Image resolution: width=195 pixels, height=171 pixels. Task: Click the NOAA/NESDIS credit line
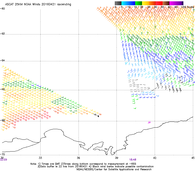pos(114,169)
